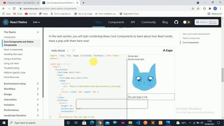Jump to Native Components heading link
This screenshot has height=126, width=224.
tap(191, 38)
